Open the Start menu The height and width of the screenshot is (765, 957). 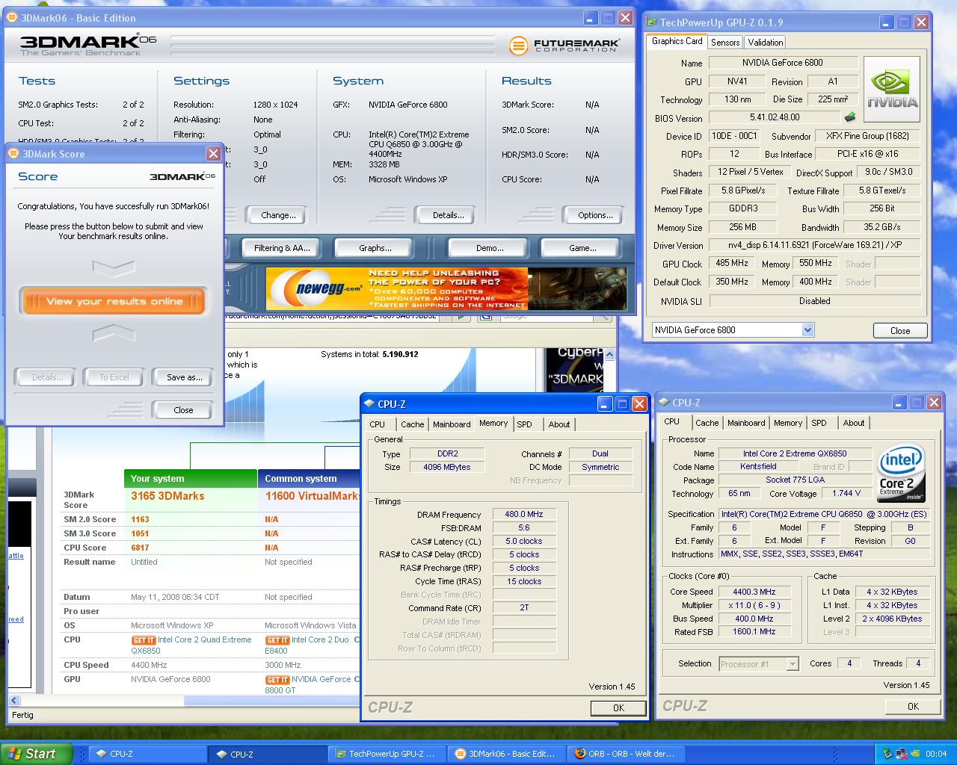37,754
